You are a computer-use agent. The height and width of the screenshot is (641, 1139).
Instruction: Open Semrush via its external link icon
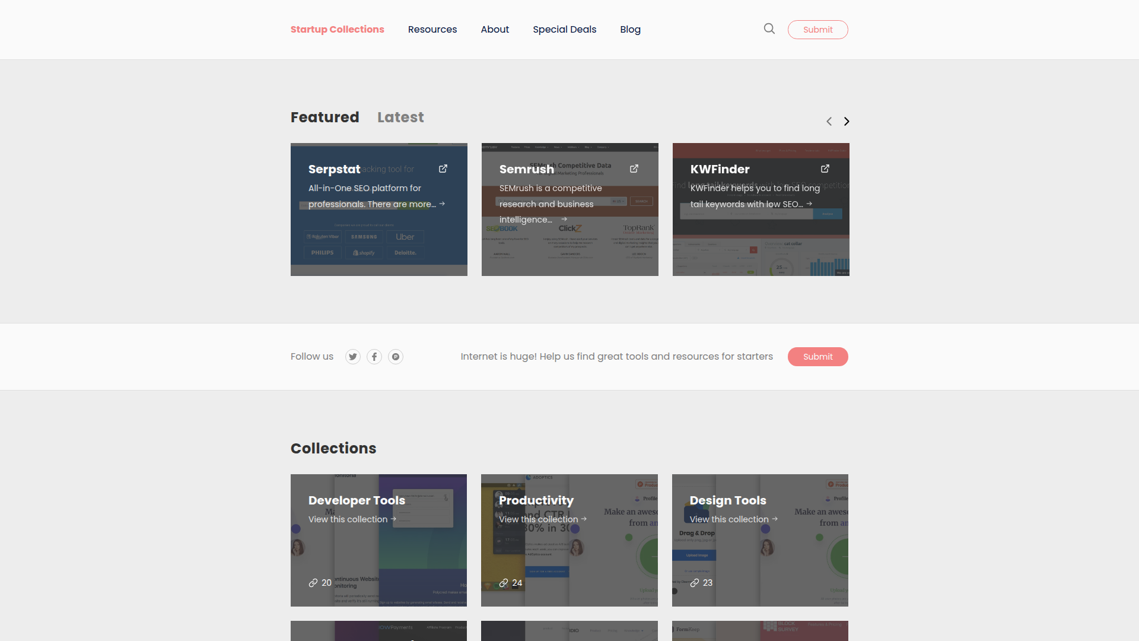(x=634, y=169)
